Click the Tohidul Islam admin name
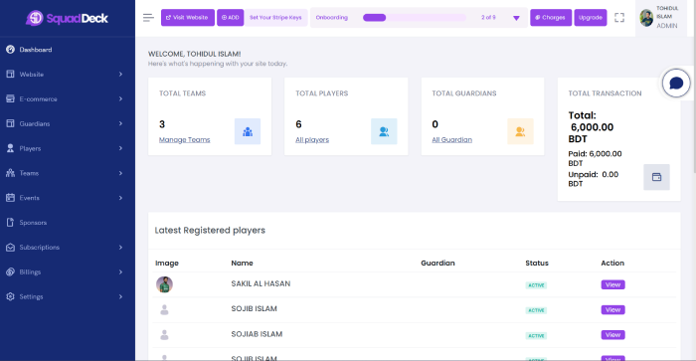 click(667, 13)
